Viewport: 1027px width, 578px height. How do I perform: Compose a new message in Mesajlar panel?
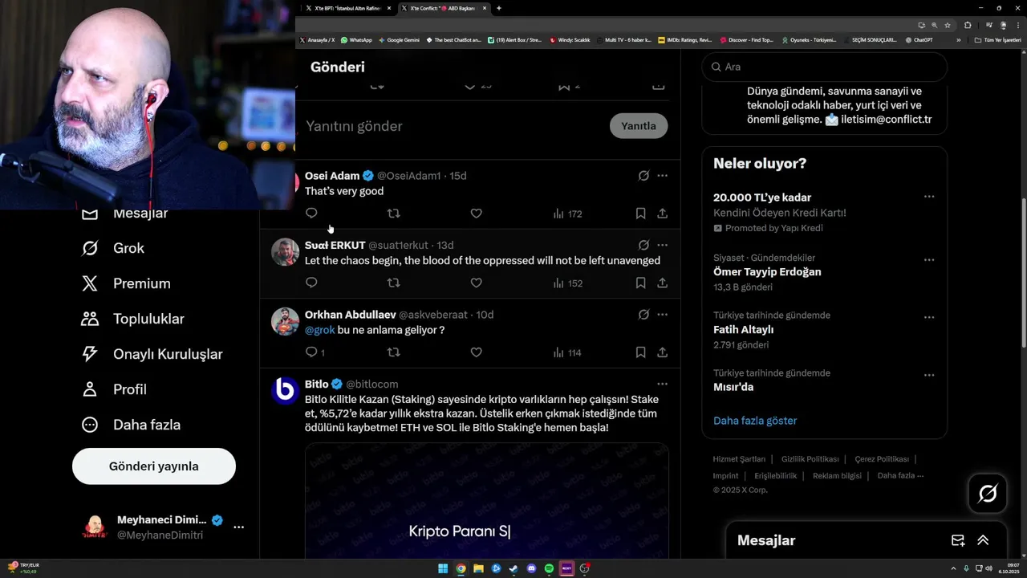(x=958, y=540)
